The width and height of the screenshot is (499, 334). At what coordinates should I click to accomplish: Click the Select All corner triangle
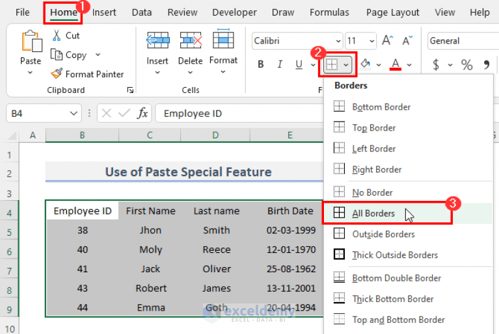[x=12, y=136]
